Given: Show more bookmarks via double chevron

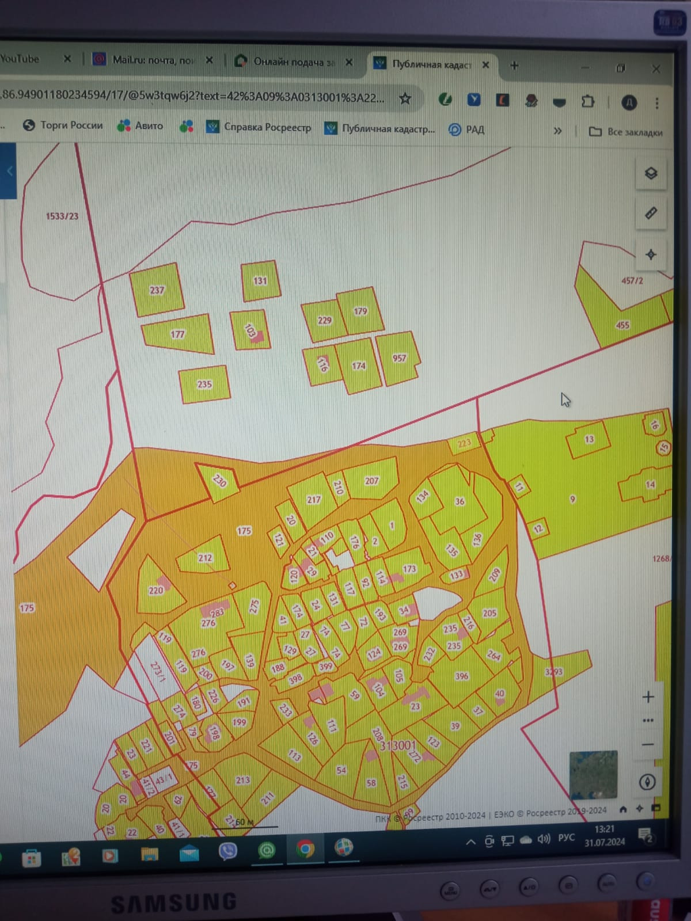Looking at the screenshot, I should (557, 131).
